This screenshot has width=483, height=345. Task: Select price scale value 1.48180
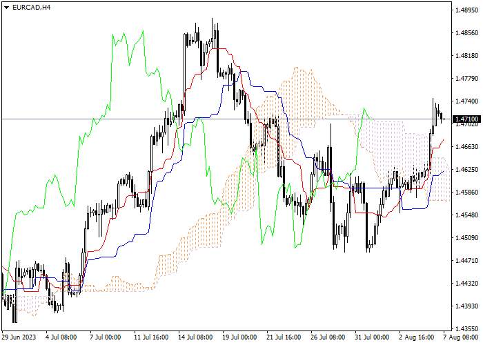tap(466, 56)
